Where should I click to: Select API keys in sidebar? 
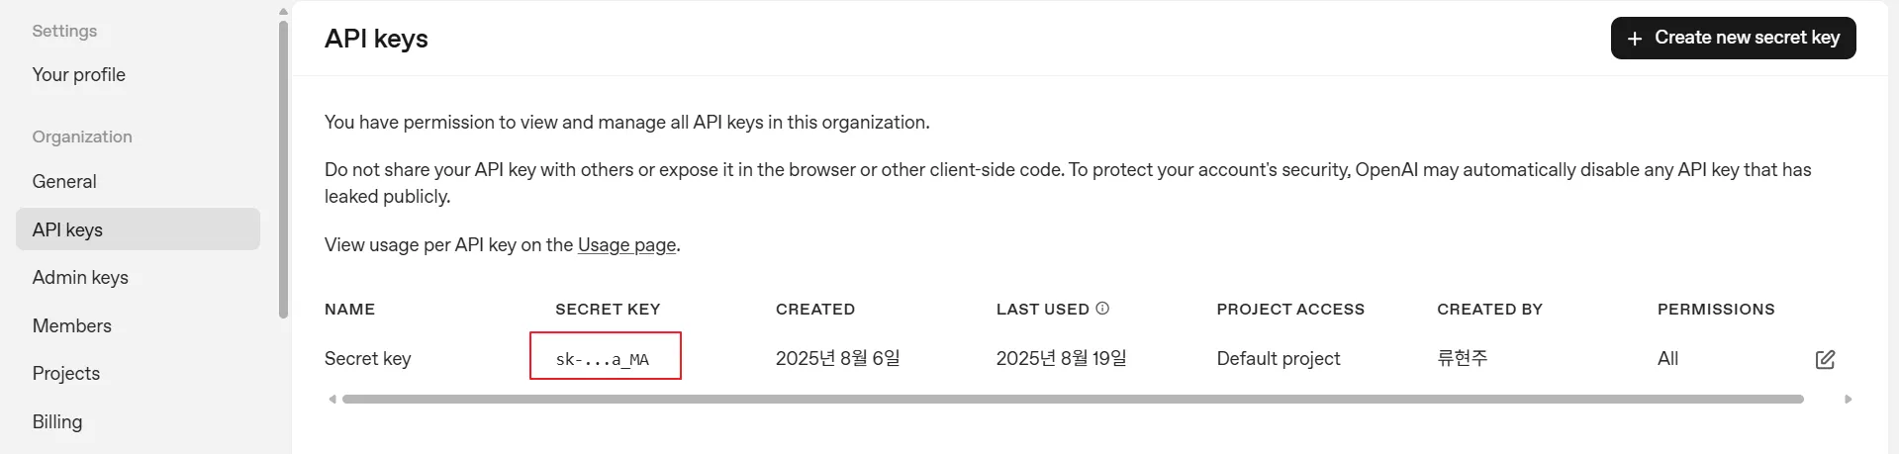tap(67, 229)
